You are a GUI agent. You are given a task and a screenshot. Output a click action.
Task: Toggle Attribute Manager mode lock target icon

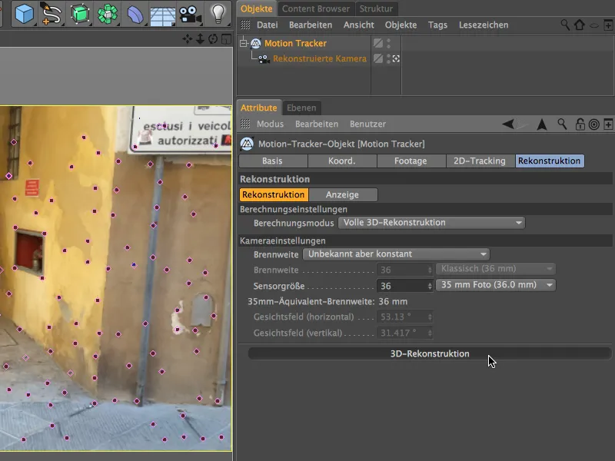[594, 124]
